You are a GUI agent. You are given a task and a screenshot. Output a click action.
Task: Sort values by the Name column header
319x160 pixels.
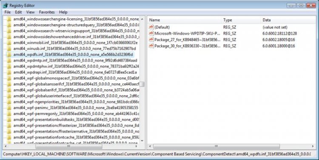pyautogui.click(x=184, y=20)
